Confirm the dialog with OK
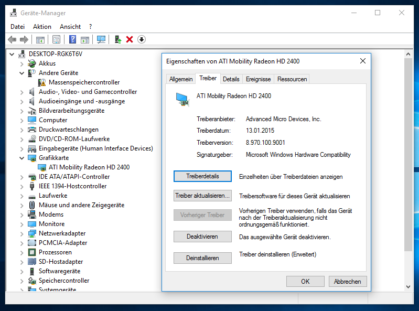 (305, 281)
